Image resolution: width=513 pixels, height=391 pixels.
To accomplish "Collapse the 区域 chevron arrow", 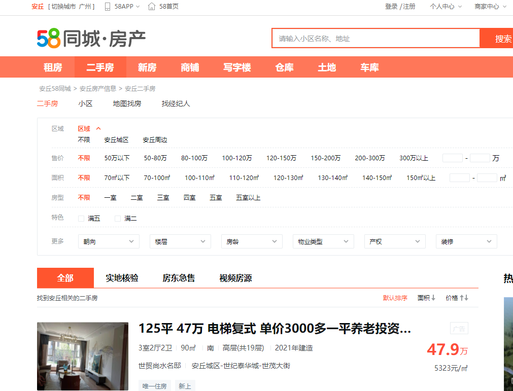I will pos(98,128).
